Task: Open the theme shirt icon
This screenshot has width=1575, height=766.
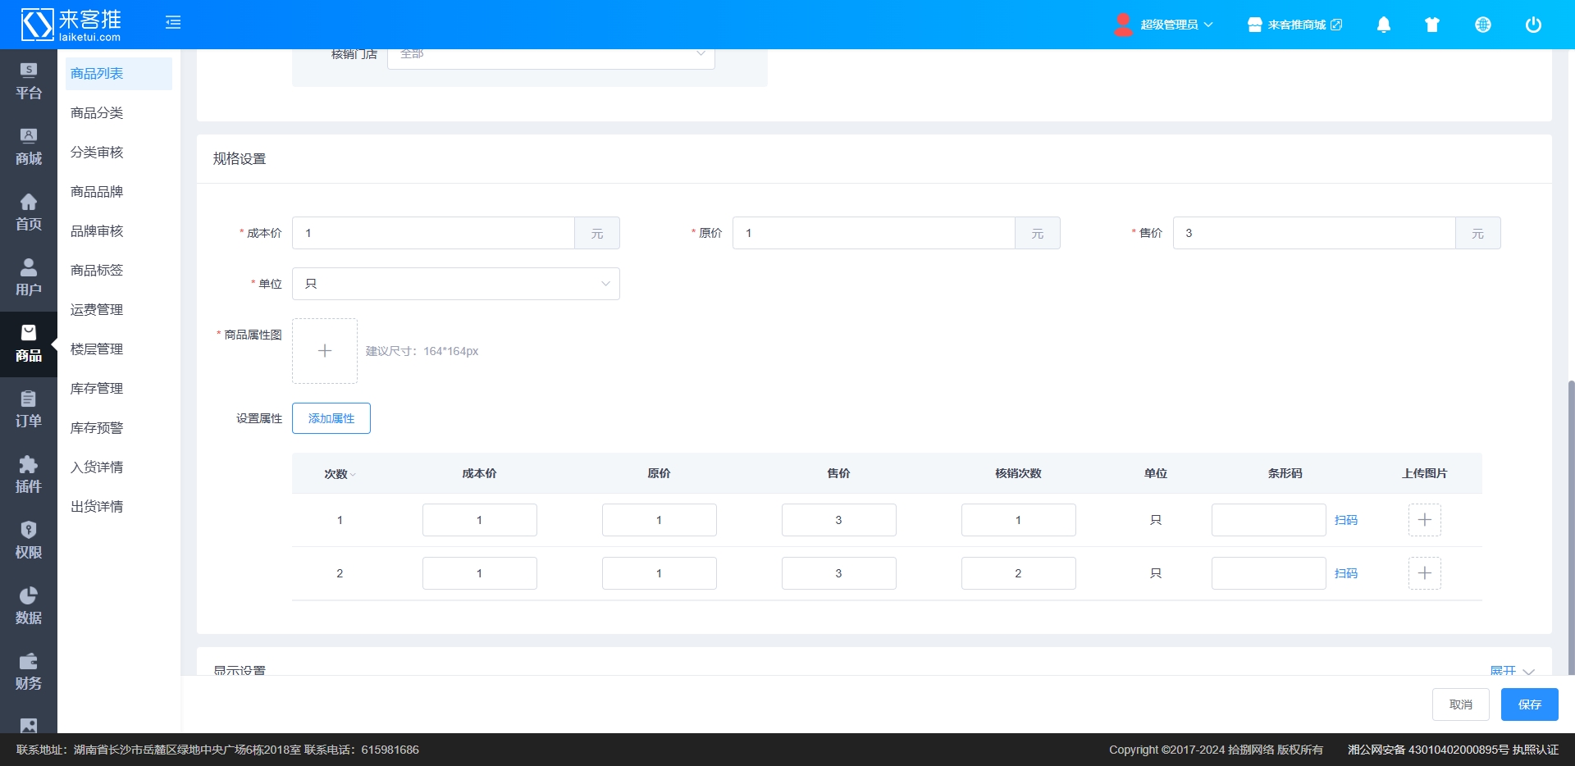Action: pyautogui.click(x=1432, y=25)
